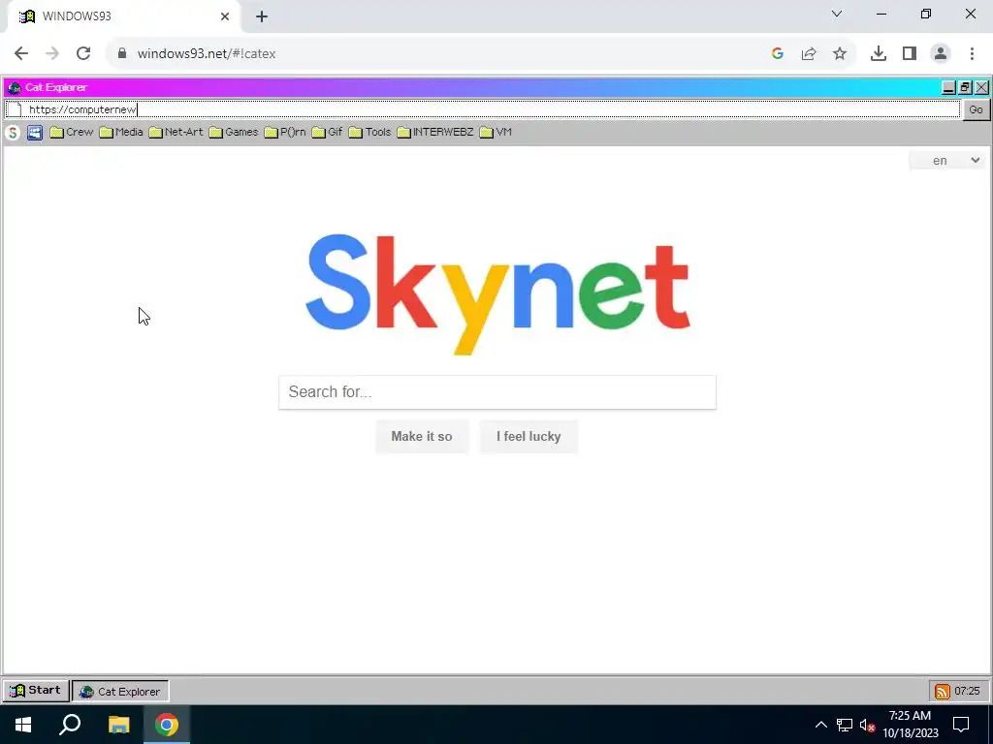Click the RSS feed icon in Windows93 tray

tap(943, 691)
